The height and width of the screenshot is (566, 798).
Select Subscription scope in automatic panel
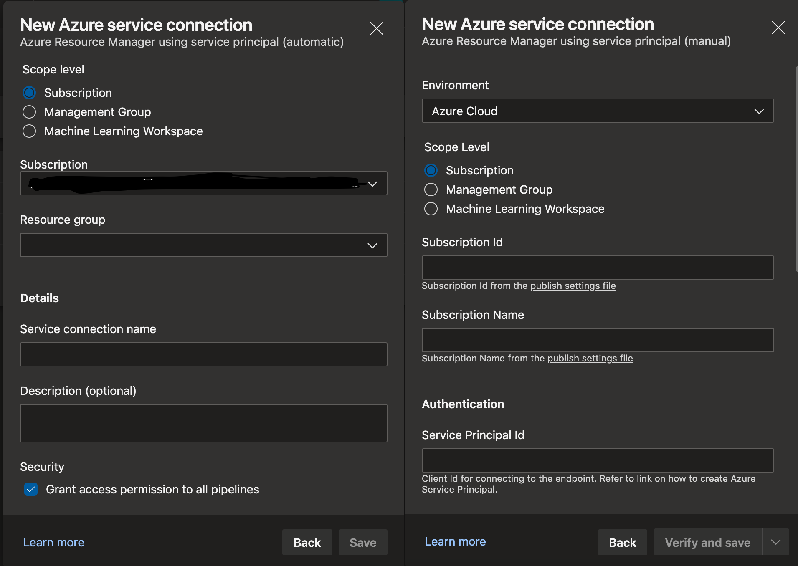[29, 93]
